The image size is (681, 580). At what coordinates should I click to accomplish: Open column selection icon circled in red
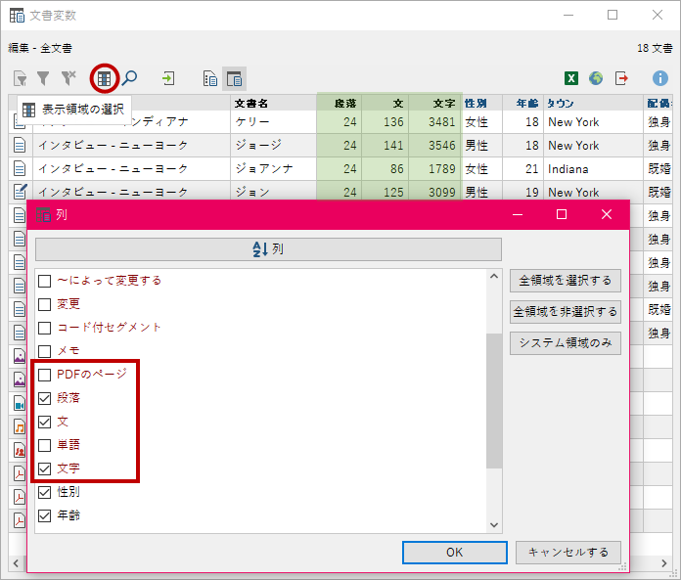tap(104, 78)
